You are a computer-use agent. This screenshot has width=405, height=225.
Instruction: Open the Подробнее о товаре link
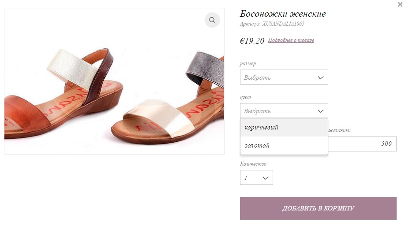(x=291, y=40)
